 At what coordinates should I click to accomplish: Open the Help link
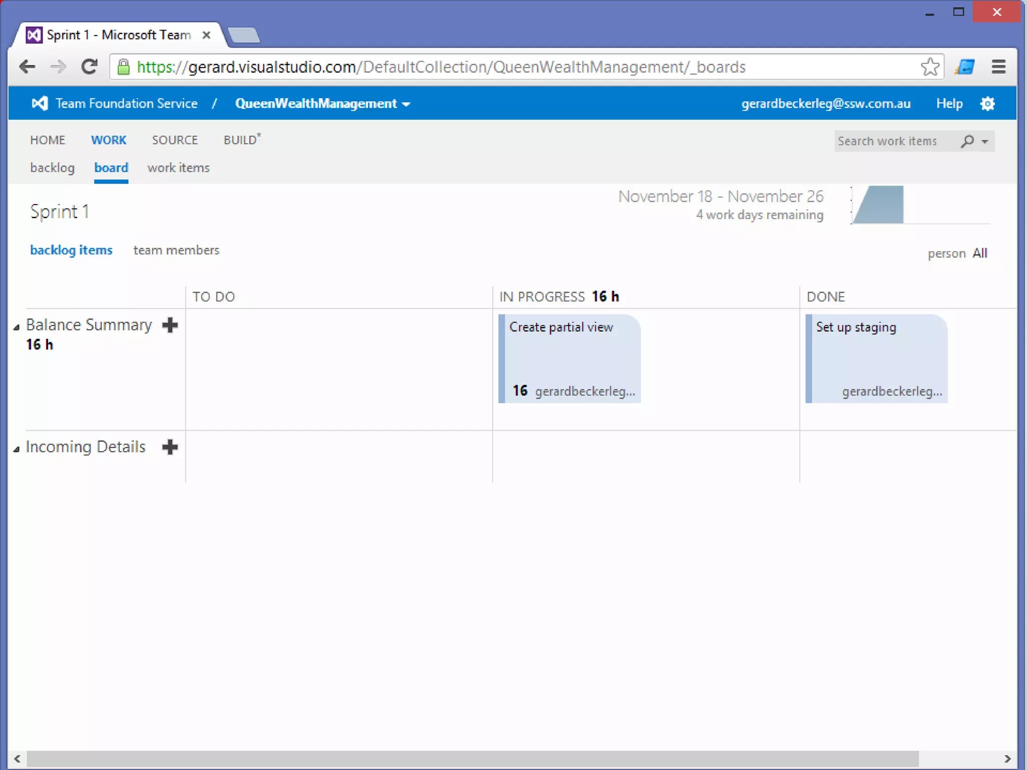click(x=949, y=104)
